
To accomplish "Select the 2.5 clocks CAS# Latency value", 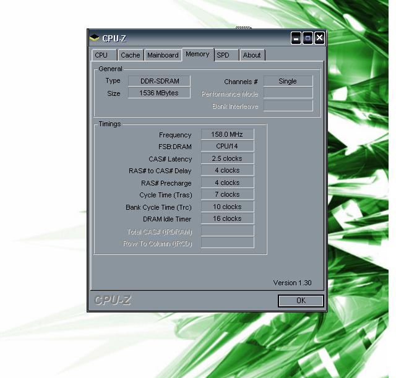I will point(228,158).
